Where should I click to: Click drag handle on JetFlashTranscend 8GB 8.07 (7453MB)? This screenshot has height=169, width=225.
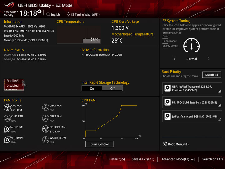(220, 120)
